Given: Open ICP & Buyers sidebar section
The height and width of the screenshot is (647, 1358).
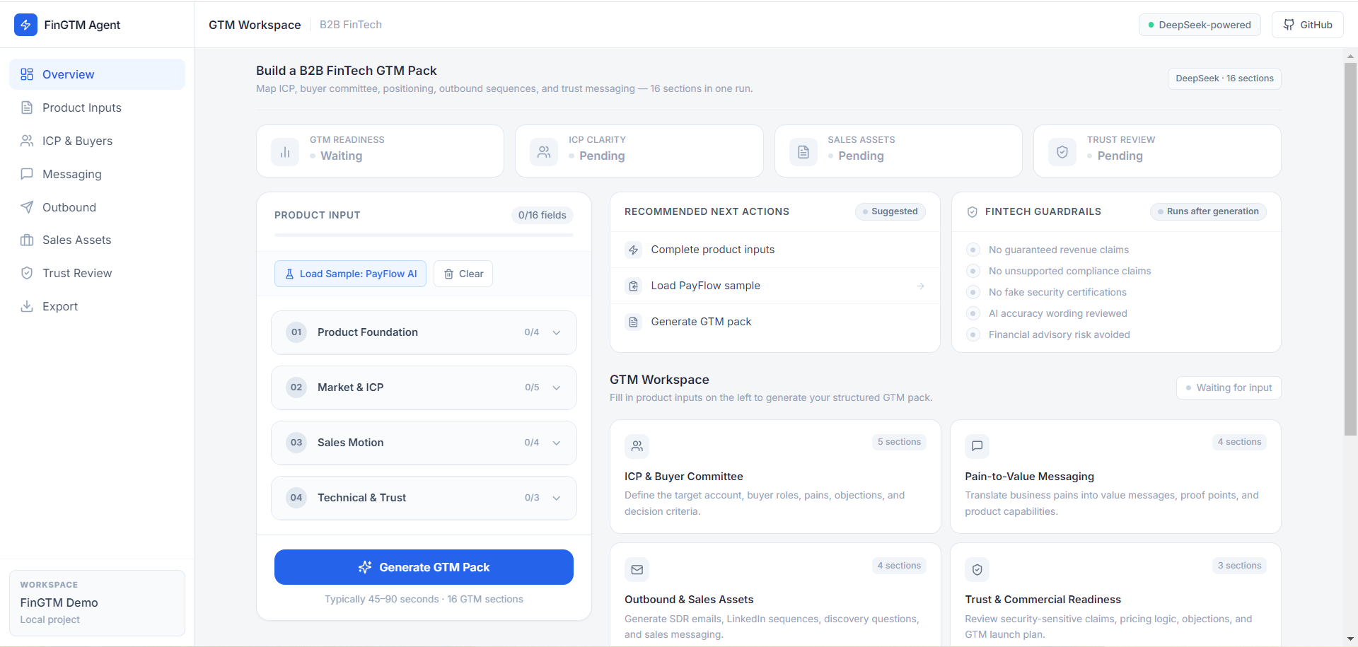Looking at the screenshot, I should tap(97, 141).
